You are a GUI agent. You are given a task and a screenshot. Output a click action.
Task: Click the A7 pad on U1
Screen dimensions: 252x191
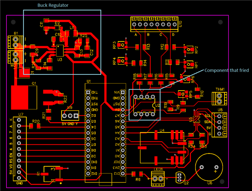pos(123,115)
